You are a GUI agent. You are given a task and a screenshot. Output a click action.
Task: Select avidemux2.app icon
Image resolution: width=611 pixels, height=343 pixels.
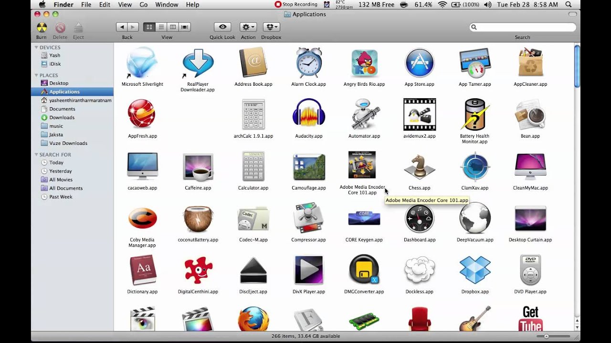pyautogui.click(x=420, y=114)
